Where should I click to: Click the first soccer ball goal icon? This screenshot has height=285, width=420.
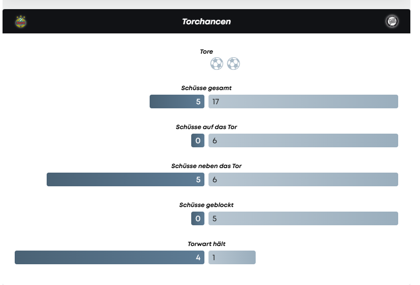tap(217, 64)
